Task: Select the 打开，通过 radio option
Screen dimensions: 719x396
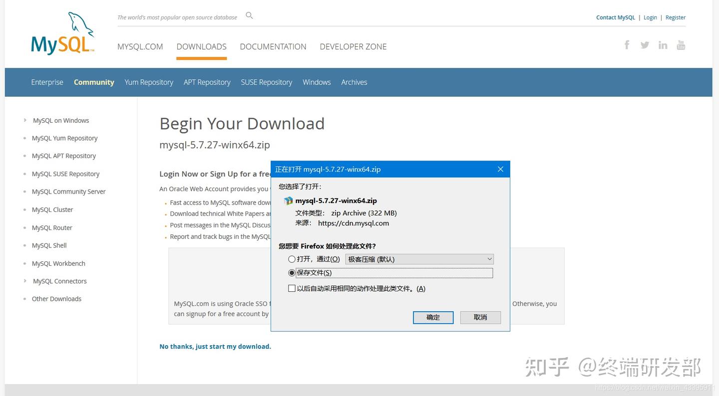Action: [x=292, y=259]
